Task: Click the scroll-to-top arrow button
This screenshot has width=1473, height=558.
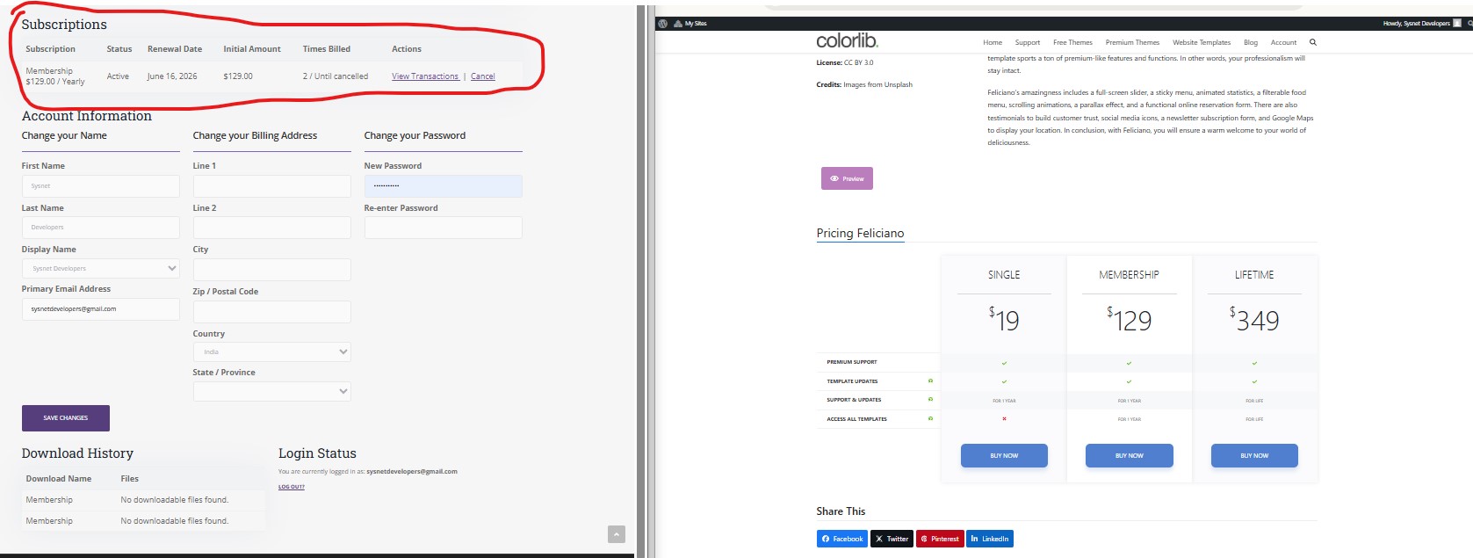Action: pos(617,534)
